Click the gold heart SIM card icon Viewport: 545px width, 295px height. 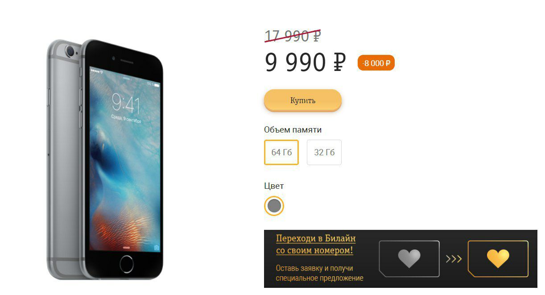point(498,259)
